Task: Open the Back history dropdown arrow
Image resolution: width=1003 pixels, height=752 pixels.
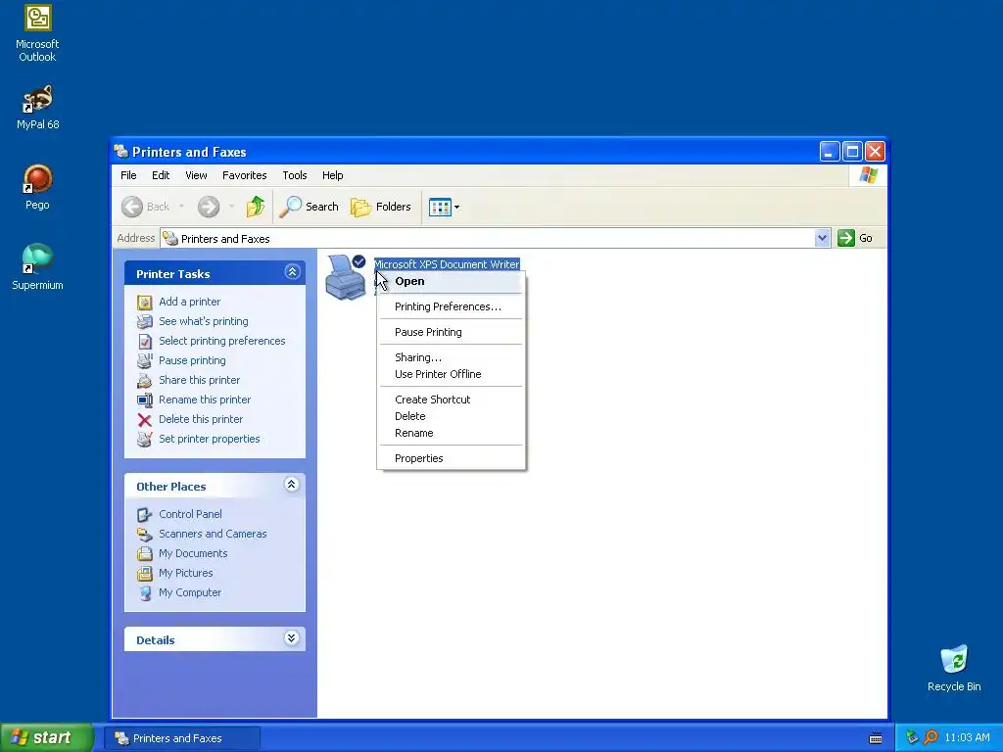Action: [181, 207]
